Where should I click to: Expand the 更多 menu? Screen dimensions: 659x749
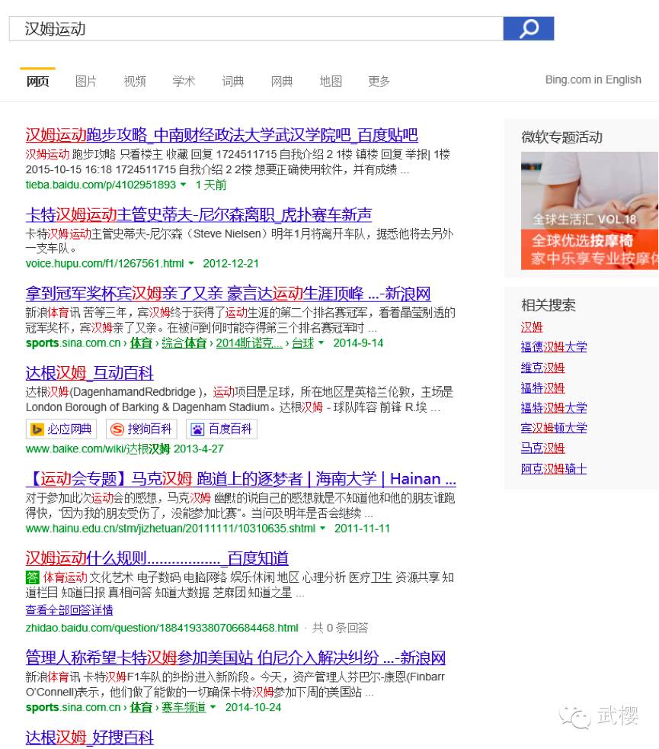pyautogui.click(x=379, y=81)
